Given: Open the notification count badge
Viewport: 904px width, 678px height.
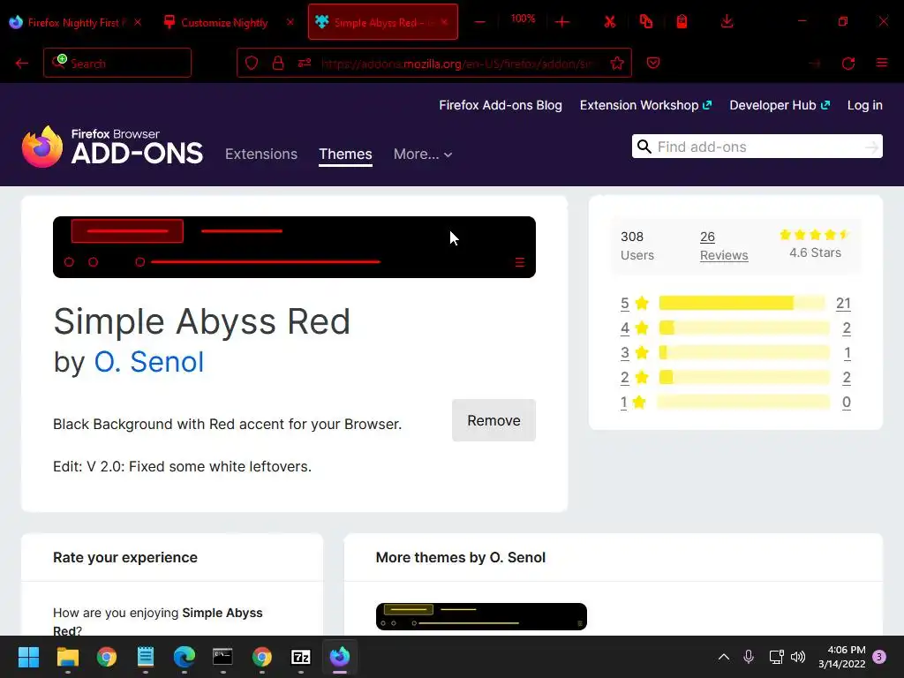Looking at the screenshot, I should tap(879, 657).
